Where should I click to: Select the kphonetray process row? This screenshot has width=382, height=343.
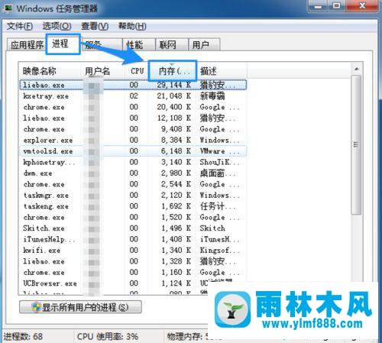point(133,162)
